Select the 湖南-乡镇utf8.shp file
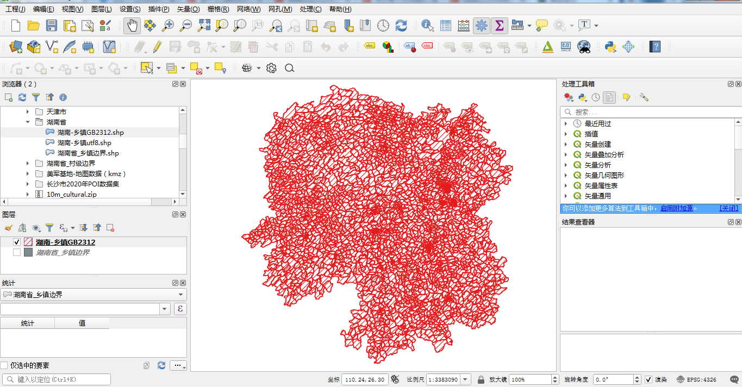The image size is (742, 387). point(84,142)
